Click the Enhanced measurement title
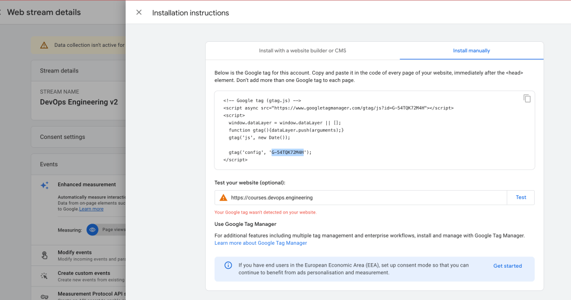 click(x=87, y=185)
